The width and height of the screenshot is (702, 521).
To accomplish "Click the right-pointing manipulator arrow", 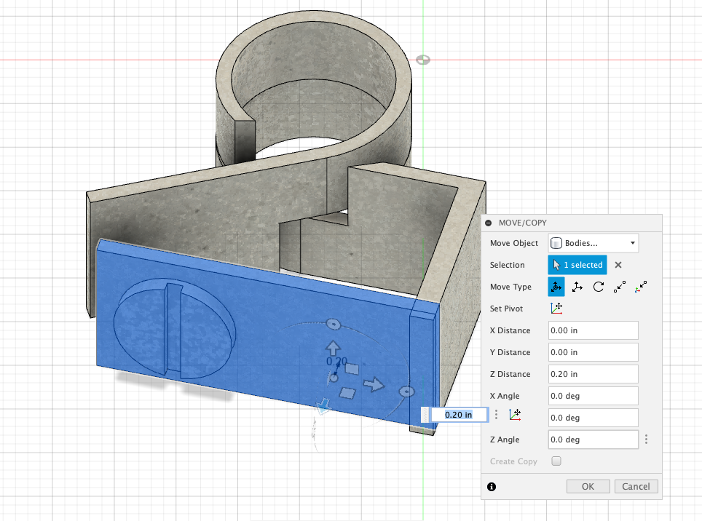I will point(374,384).
